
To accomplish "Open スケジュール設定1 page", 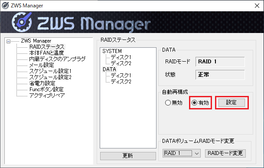I will click(x=50, y=71).
